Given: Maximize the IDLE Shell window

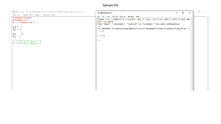Looking at the screenshot, I should coord(183,13).
